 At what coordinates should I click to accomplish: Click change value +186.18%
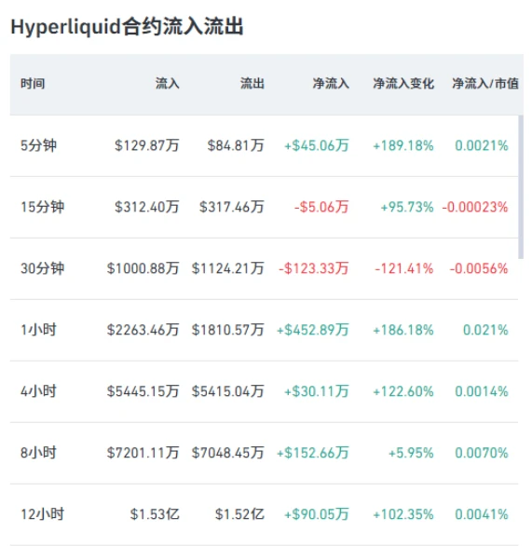403,330
